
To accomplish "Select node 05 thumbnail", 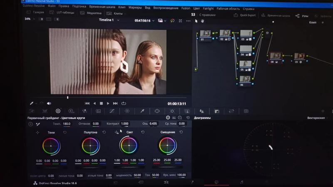I will tap(246, 64).
